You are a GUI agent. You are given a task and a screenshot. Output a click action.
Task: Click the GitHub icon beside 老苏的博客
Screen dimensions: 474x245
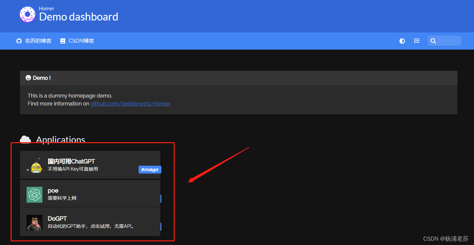pos(19,41)
